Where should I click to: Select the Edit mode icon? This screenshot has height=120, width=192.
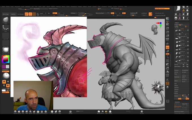tap(27, 14)
